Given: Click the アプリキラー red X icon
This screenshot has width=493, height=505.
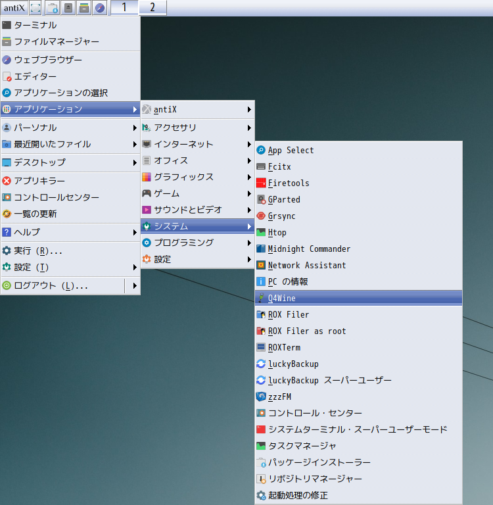Looking at the screenshot, I should tap(7, 181).
